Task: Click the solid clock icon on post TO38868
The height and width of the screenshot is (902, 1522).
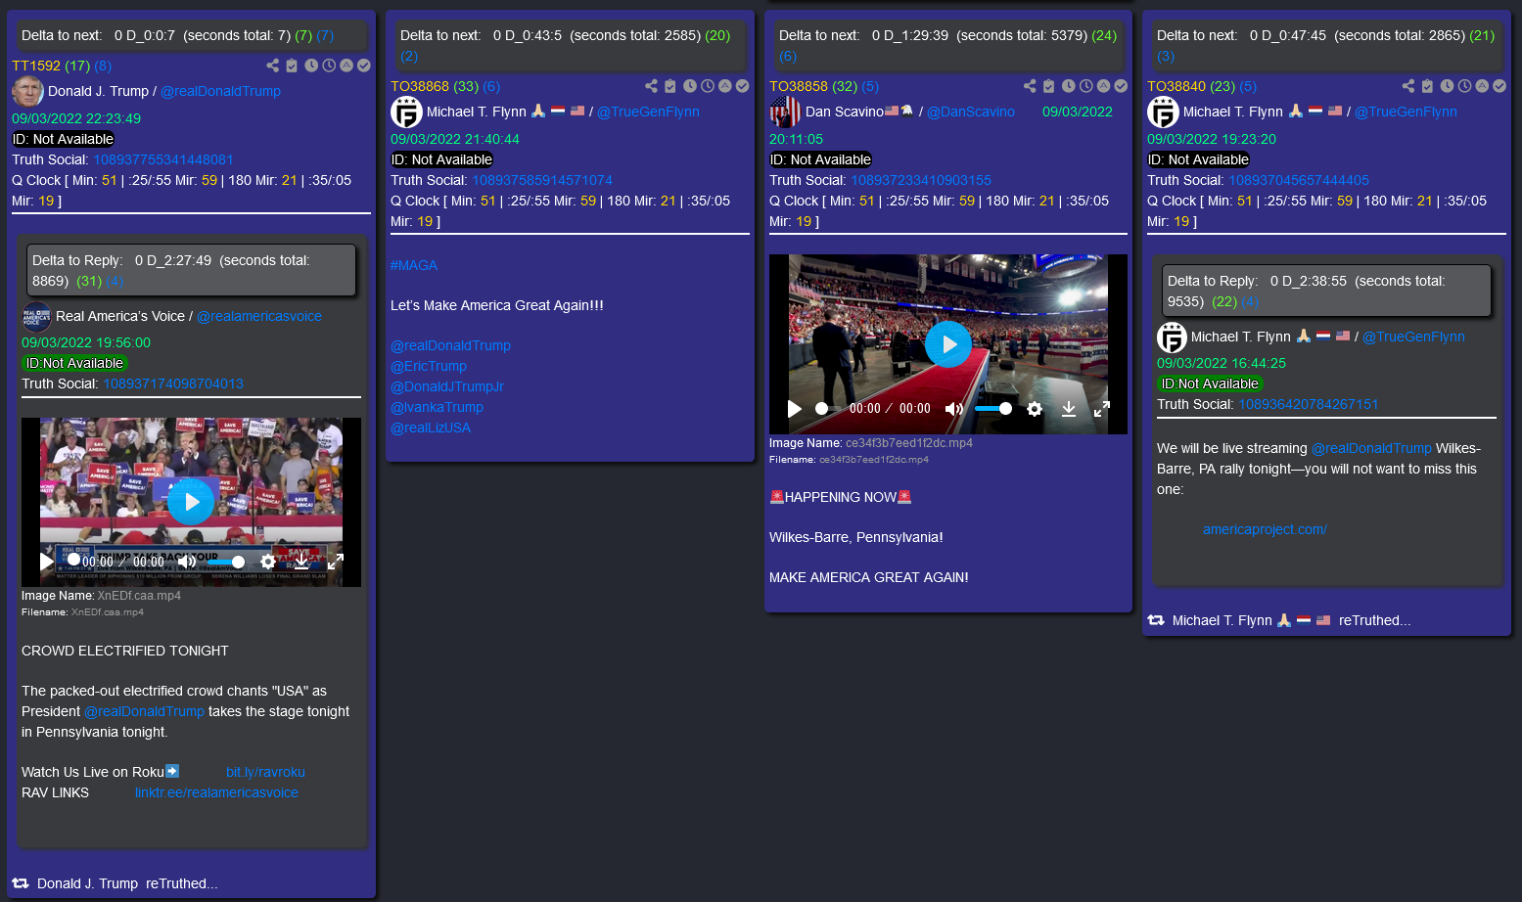Action: 690,86
